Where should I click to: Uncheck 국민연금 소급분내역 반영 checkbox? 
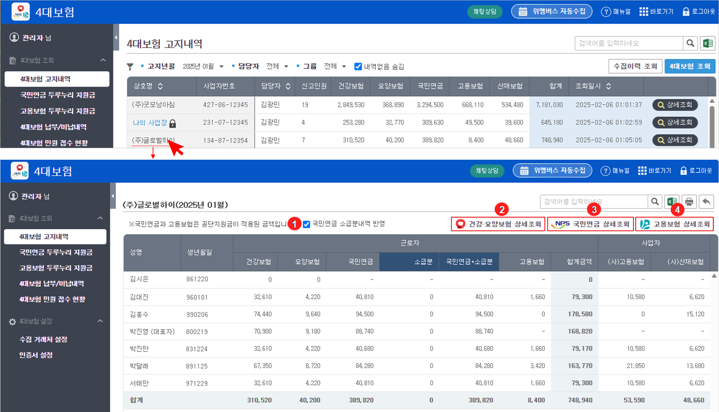tap(306, 224)
